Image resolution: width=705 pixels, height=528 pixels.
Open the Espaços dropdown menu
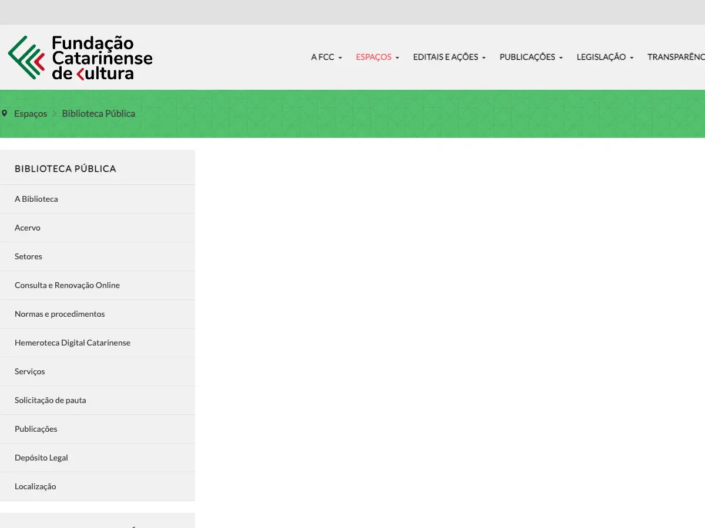click(x=378, y=57)
